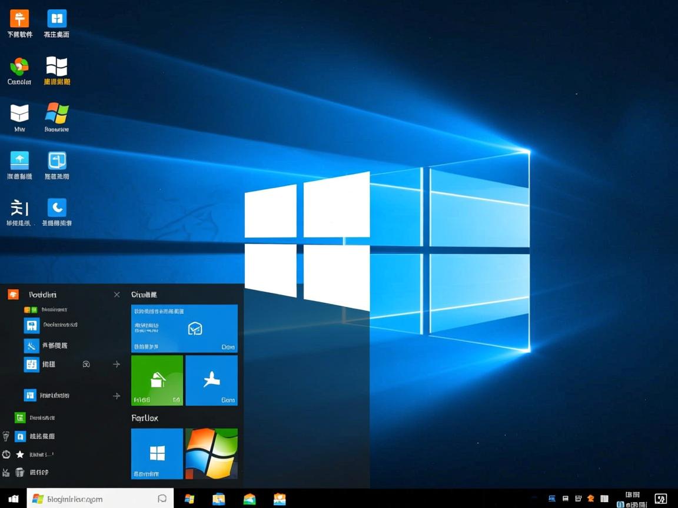Open the round green and orange desktop icon
678x508 pixels.
point(19,66)
